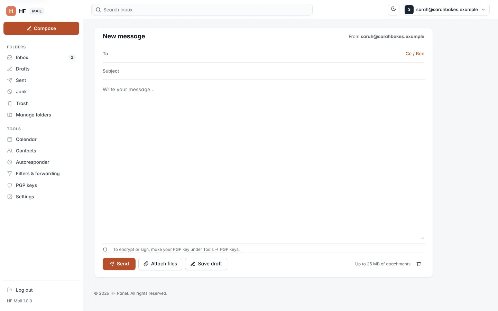
Task: Click the textarea resize handle
Action: coord(422,238)
